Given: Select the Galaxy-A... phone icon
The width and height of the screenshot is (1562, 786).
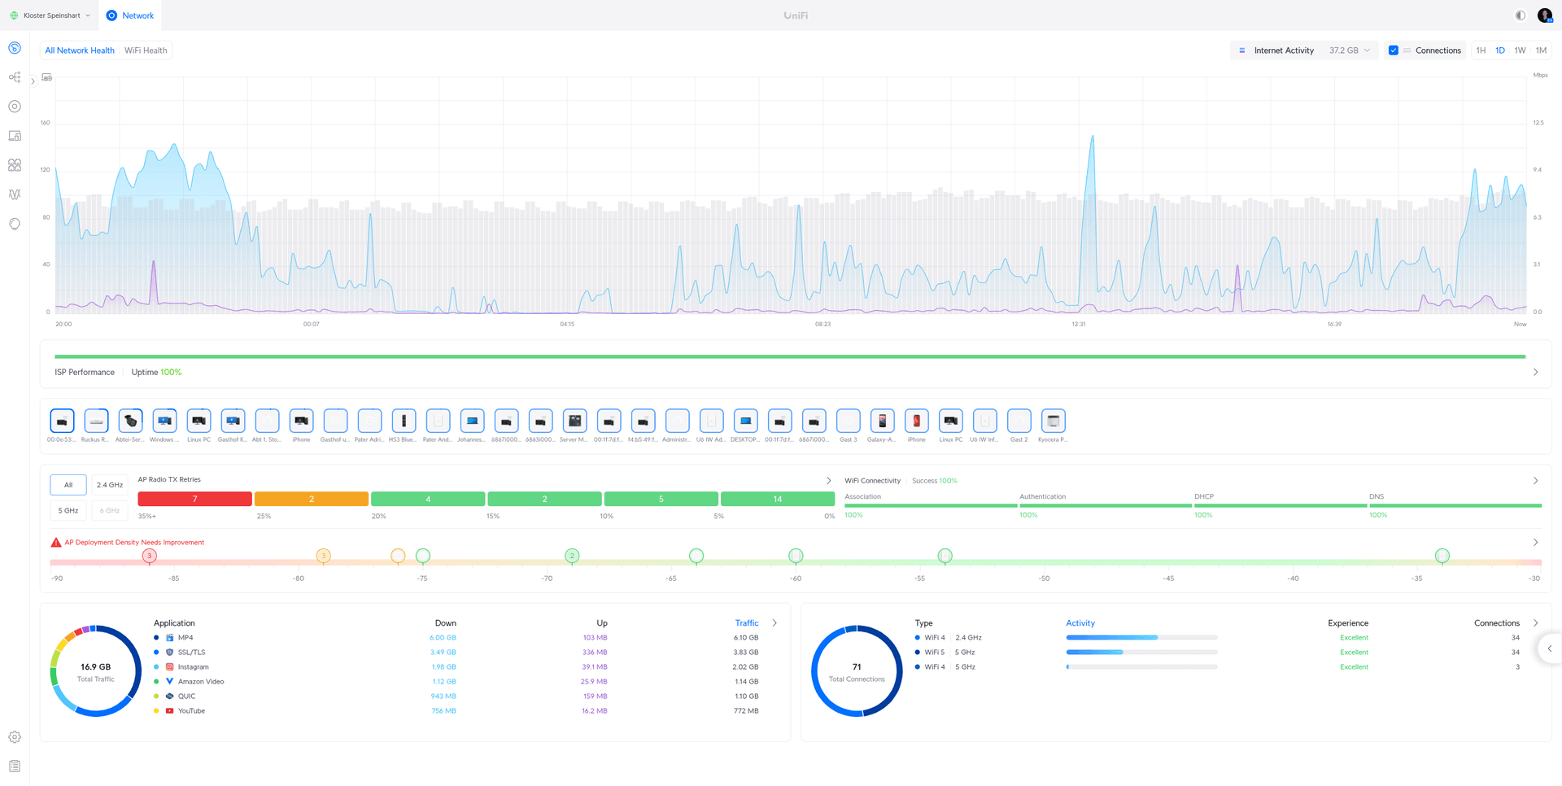Looking at the screenshot, I should point(882,421).
